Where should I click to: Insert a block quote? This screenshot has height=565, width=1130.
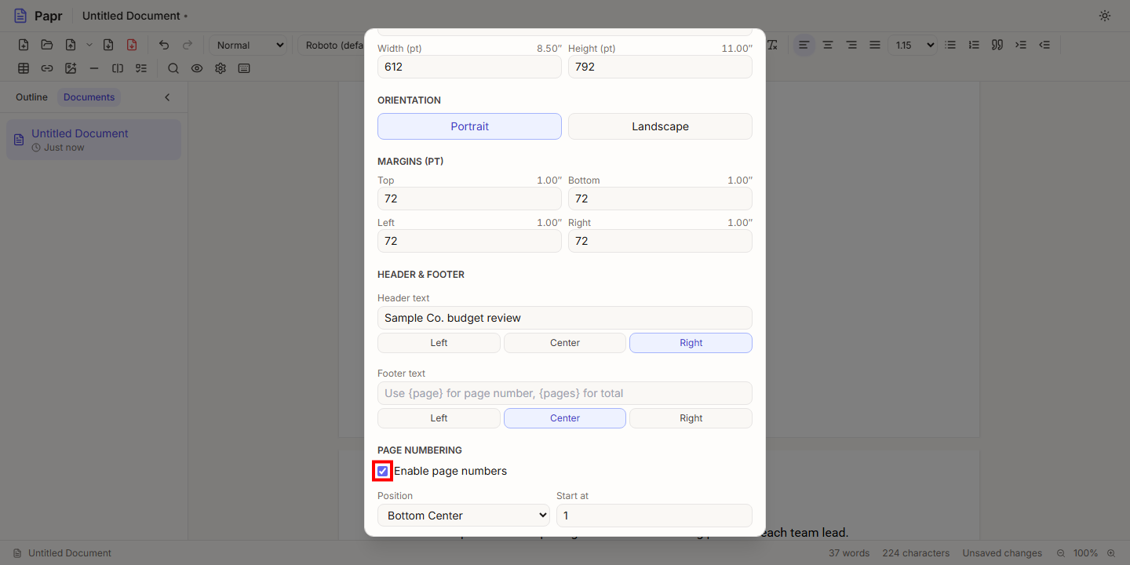point(997,45)
